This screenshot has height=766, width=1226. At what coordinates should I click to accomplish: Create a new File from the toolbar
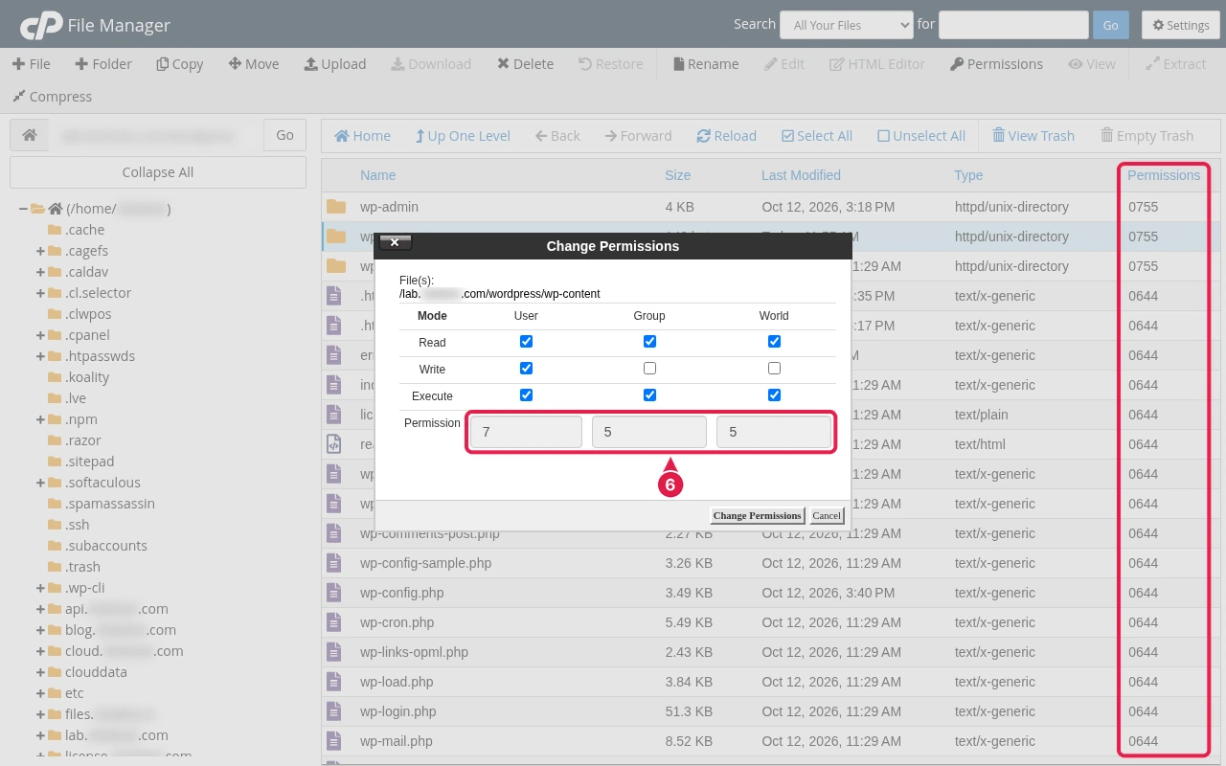pos(32,64)
